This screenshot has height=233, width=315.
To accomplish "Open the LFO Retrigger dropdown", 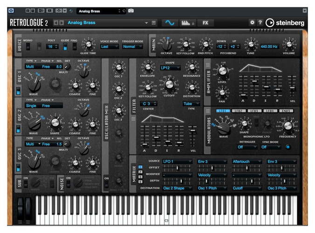I will [247, 147].
